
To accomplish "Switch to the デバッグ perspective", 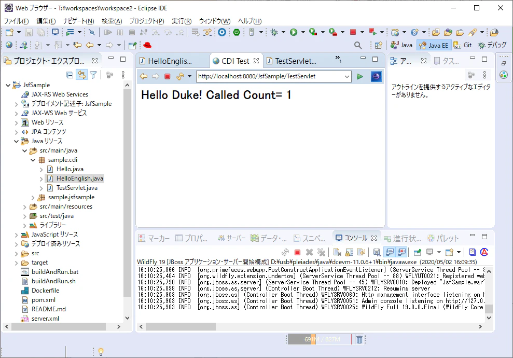I will tap(492, 45).
